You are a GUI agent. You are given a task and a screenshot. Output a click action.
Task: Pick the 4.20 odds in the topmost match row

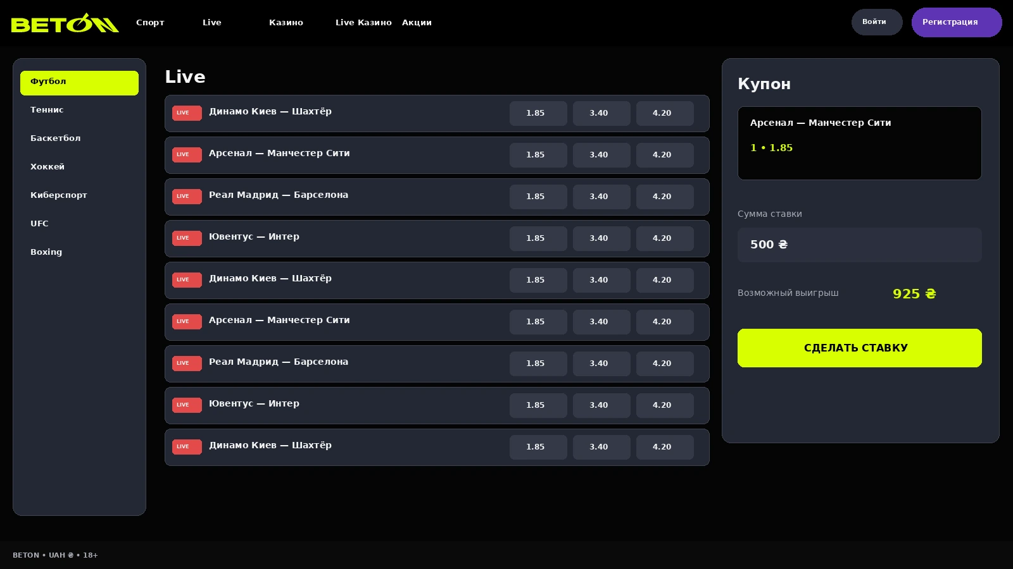tap(665, 113)
